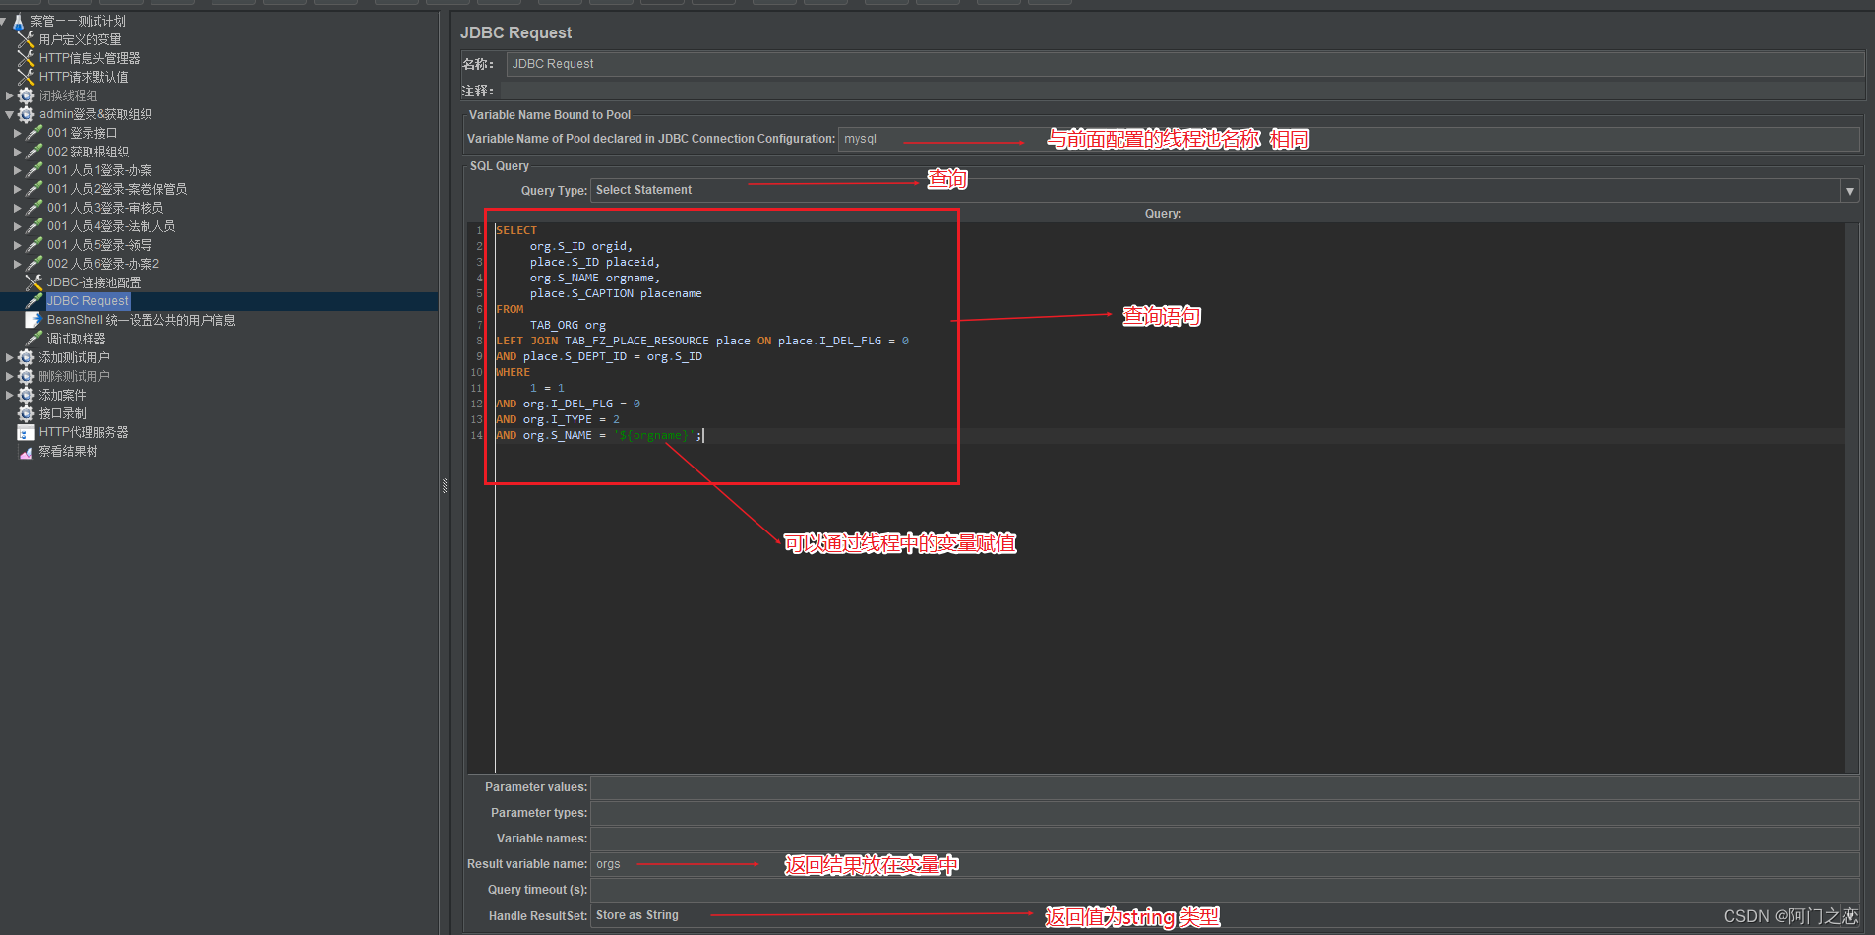The height and width of the screenshot is (935, 1875).
Task: Collapse the admin登录&获取组织 thread group
Action: (10, 114)
